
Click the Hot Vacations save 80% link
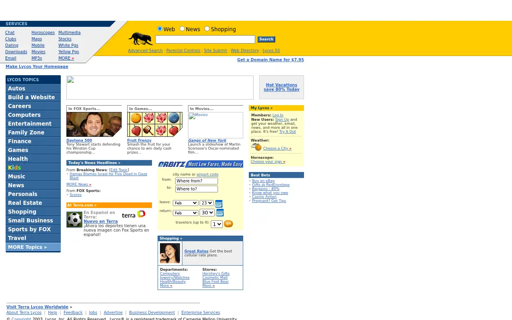point(282,87)
